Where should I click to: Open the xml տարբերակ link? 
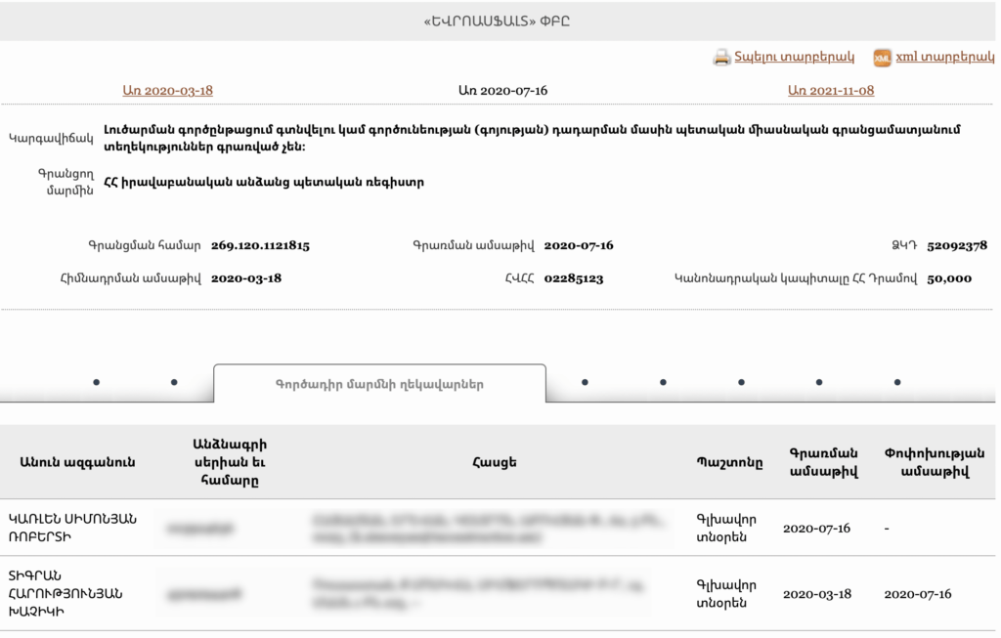(x=945, y=56)
